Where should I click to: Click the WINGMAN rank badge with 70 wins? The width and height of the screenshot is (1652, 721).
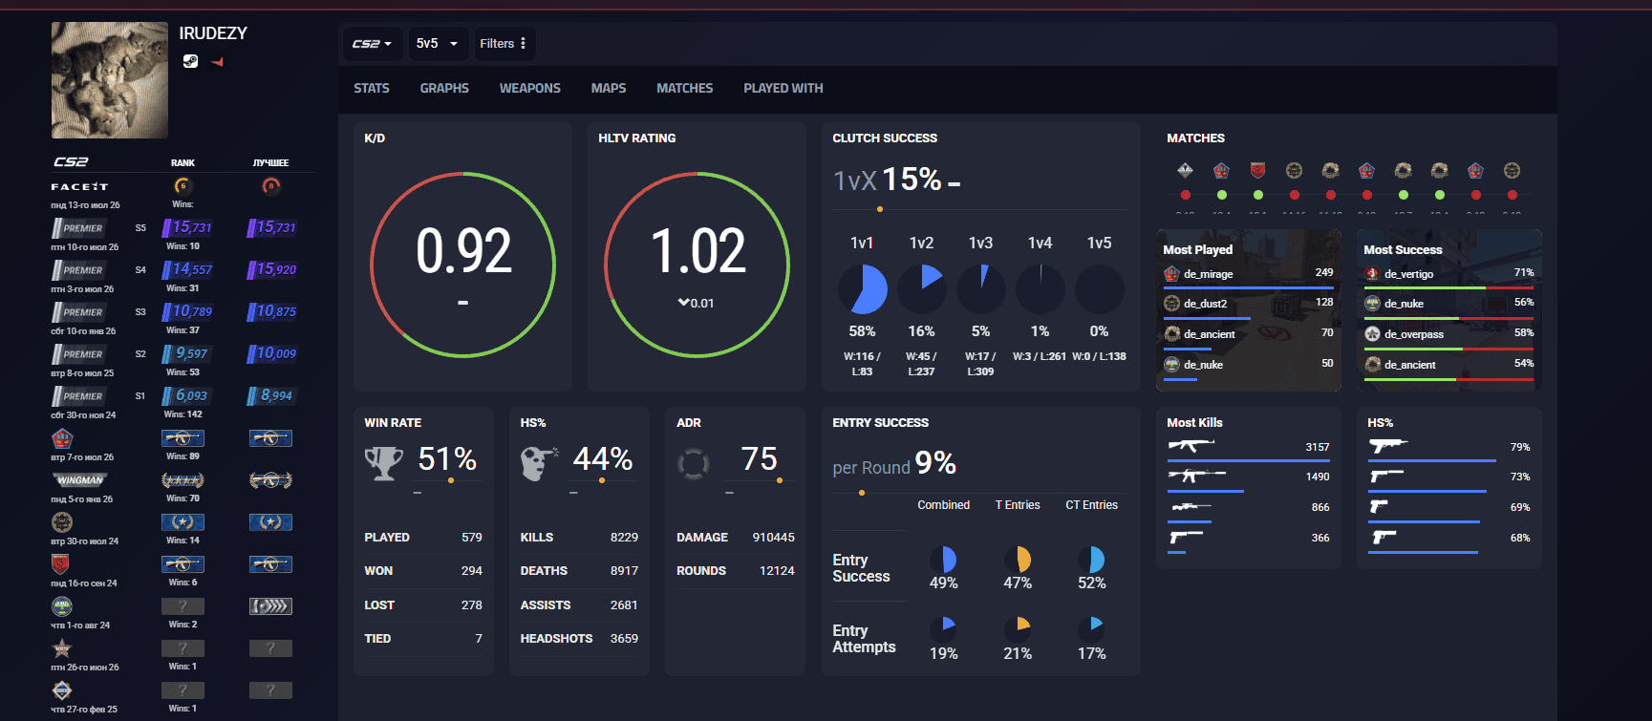pyautogui.click(x=182, y=480)
